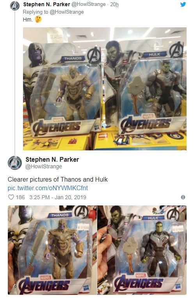Open pic.twitter.com/oNYWMKCfnt link
The width and height of the screenshot is (194, 298).
48,188
